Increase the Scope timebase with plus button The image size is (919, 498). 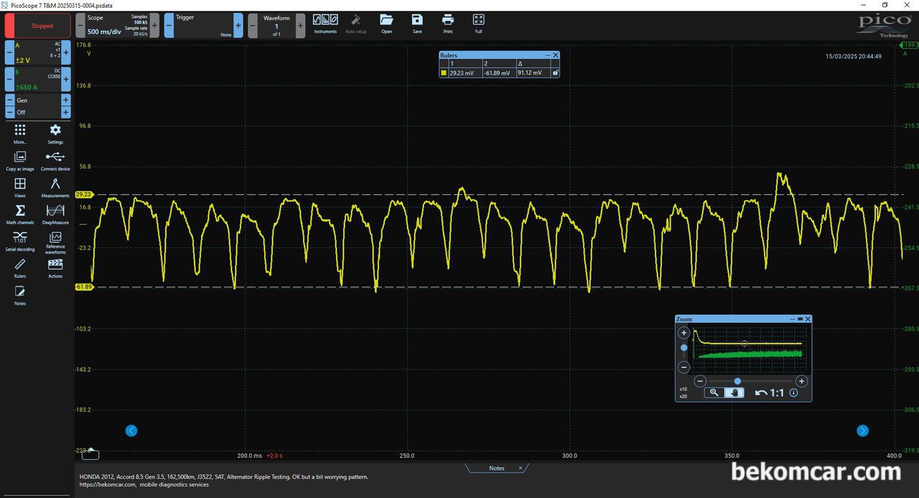pos(154,25)
